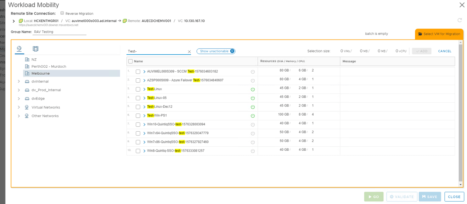
Task: Click the refresh icon at top right
Action: coord(459,20)
